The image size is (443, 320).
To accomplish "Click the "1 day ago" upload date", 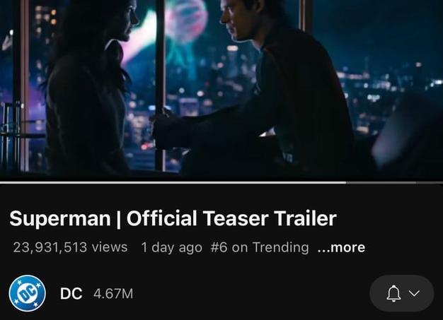I will pos(171,247).
